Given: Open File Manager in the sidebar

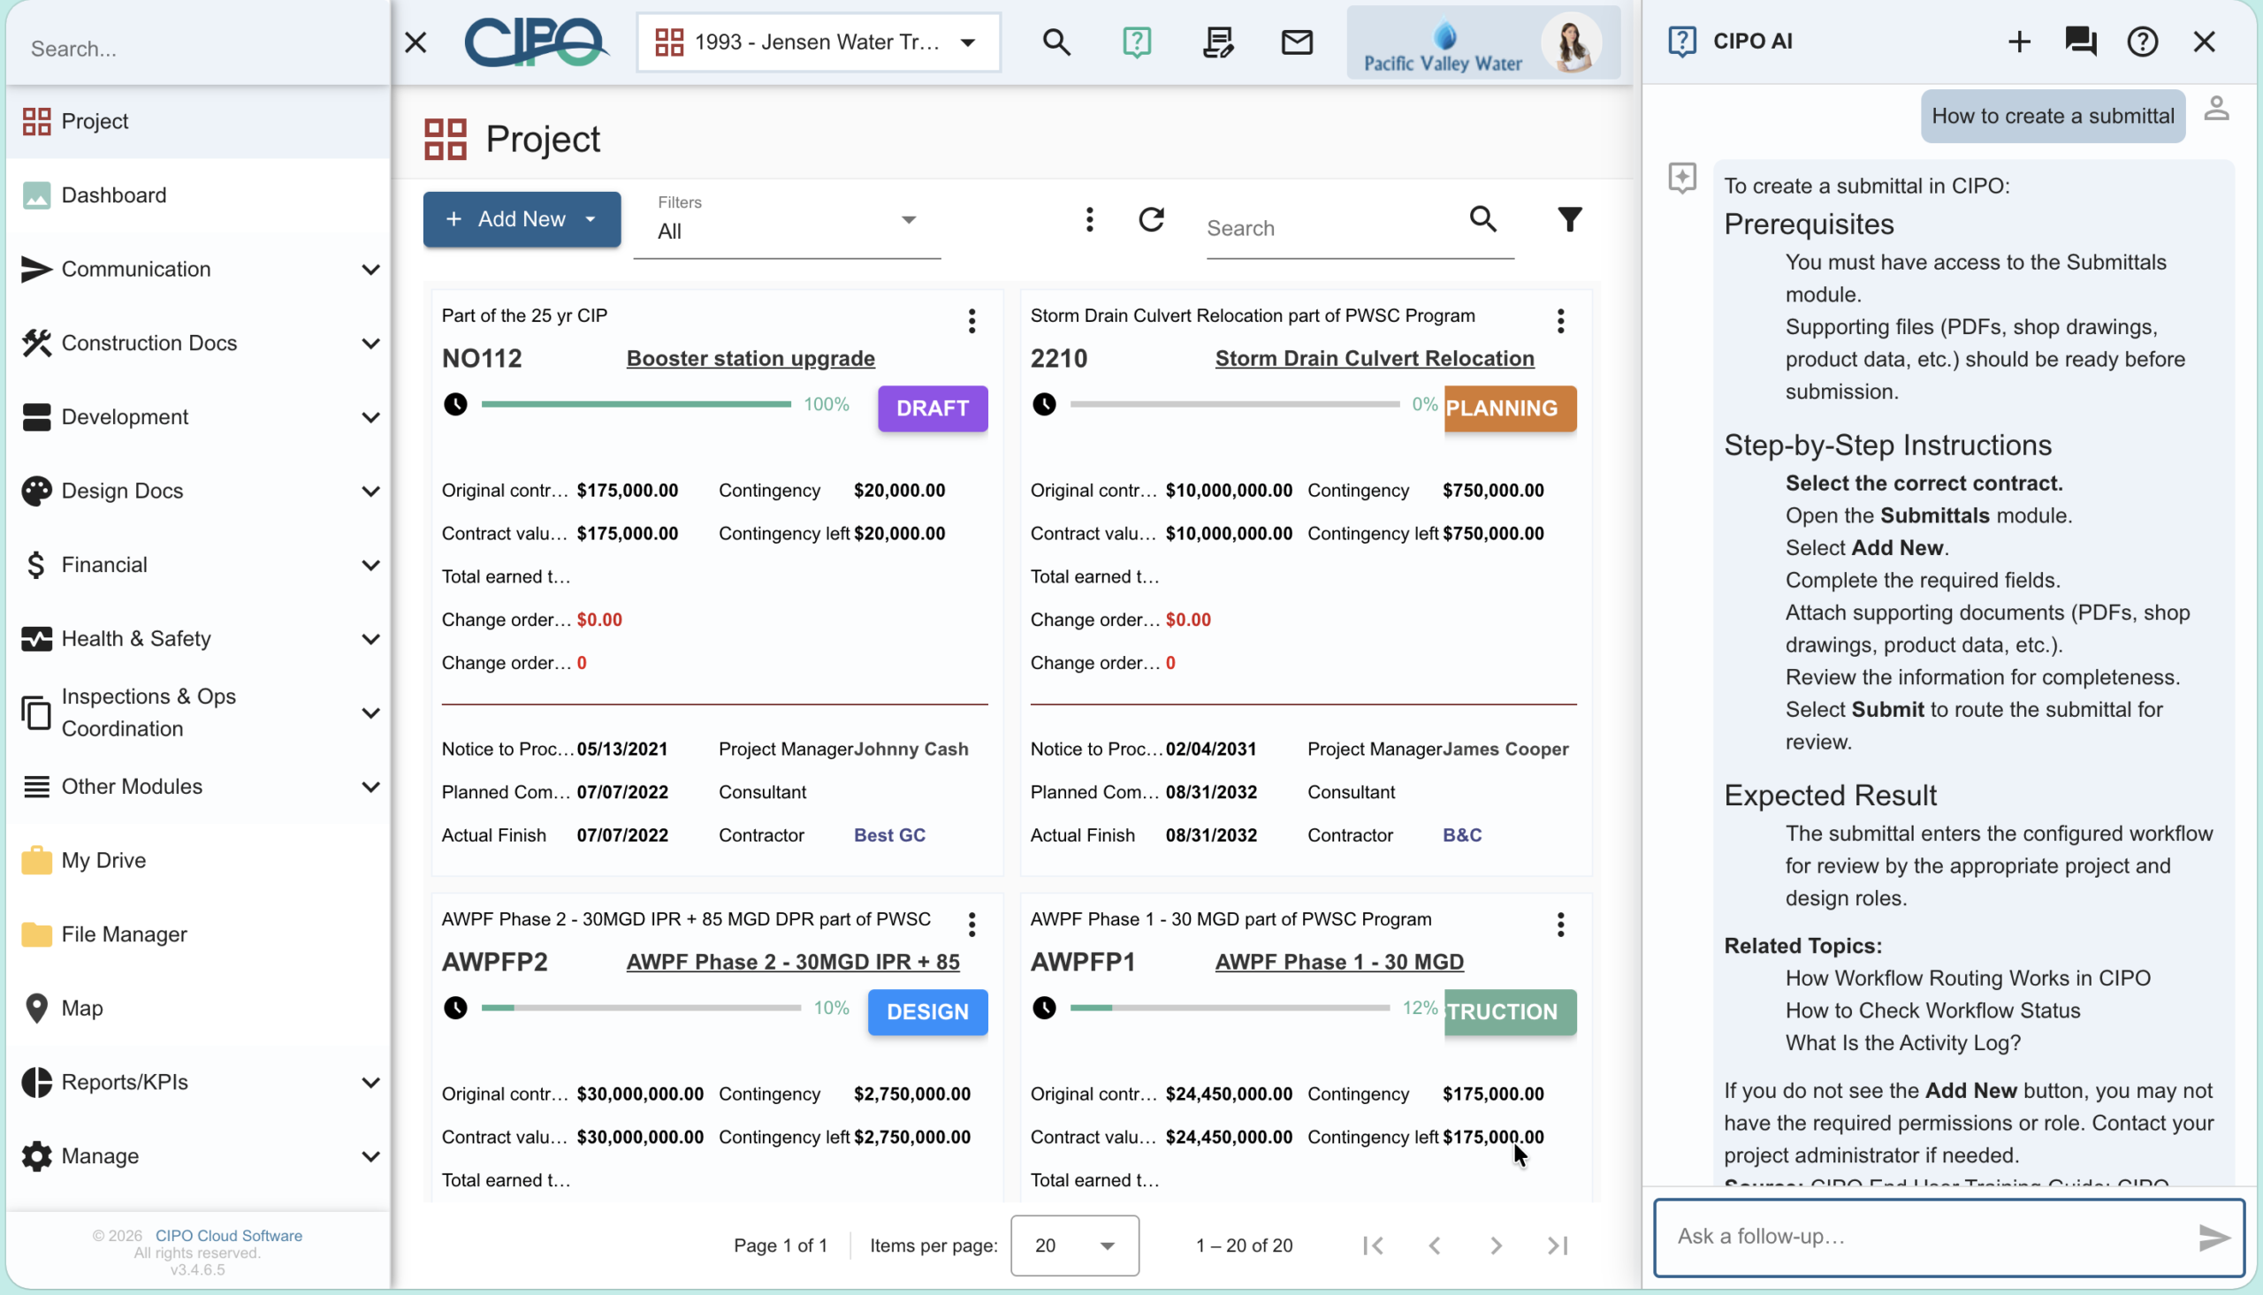Looking at the screenshot, I should (197, 934).
